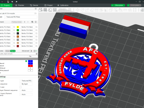Edit preset icon beside filament 2
Screen dimensions: 144x108
click(36, 27)
